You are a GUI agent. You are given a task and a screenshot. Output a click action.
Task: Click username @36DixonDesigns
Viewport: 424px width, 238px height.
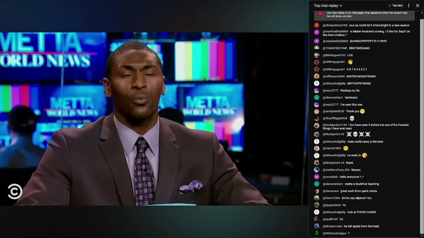point(334,233)
